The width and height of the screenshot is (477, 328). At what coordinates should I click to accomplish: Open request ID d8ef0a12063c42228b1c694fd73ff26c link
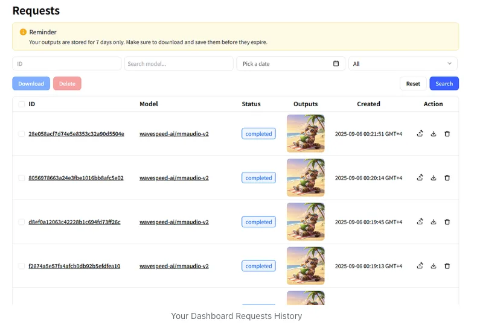pyautogui.click(x=74, y=222)
